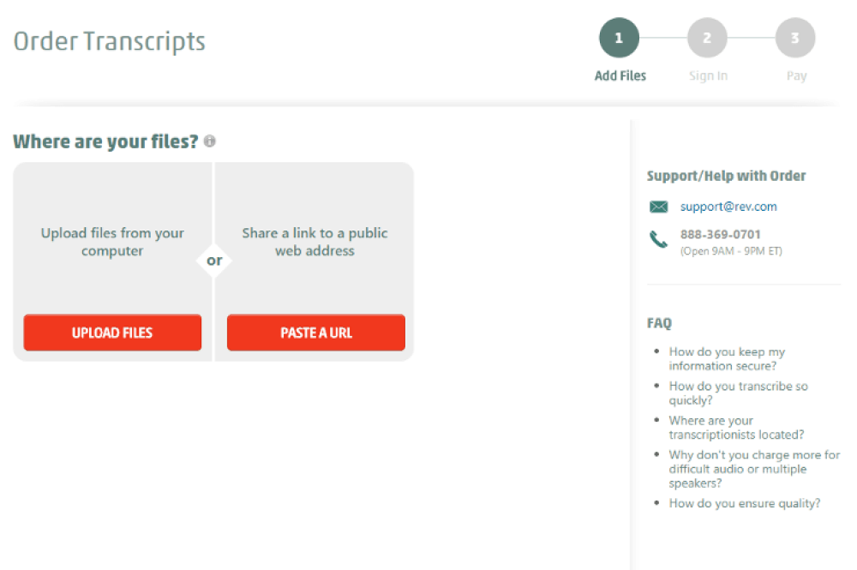Jump to the step 3 circle
The height and width of the screenshot is (570, 857).
point(795,38)
